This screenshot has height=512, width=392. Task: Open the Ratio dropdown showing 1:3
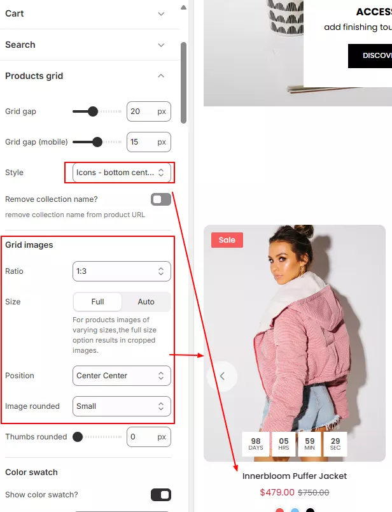coord(122,271)
